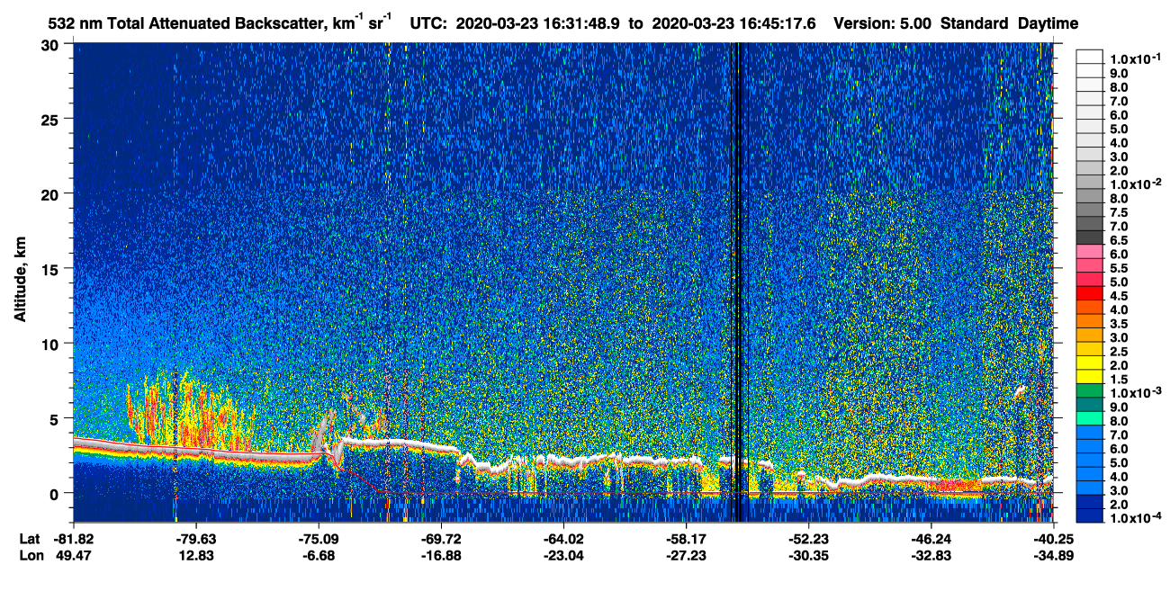
Task: Click the color scale label '5.5'
Action: pos(1120,268)
